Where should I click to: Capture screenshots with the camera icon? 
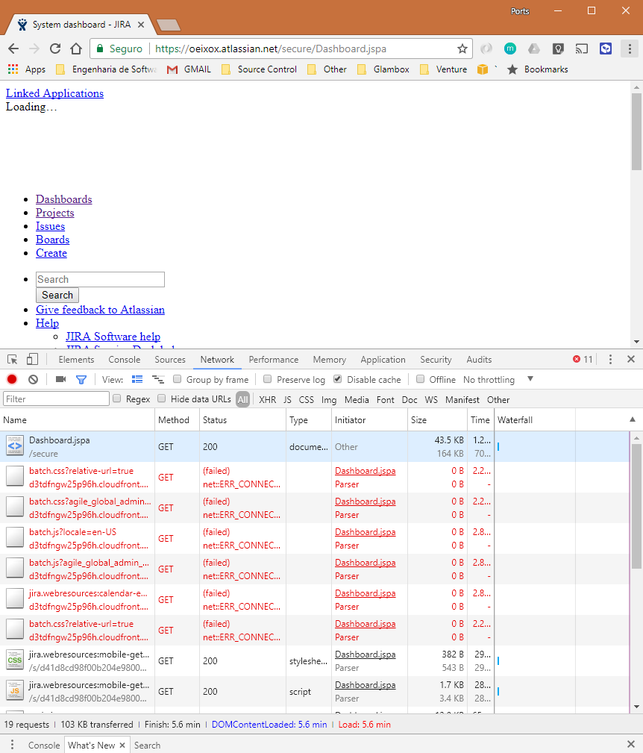pyautogui.click(x=61, y=379)
